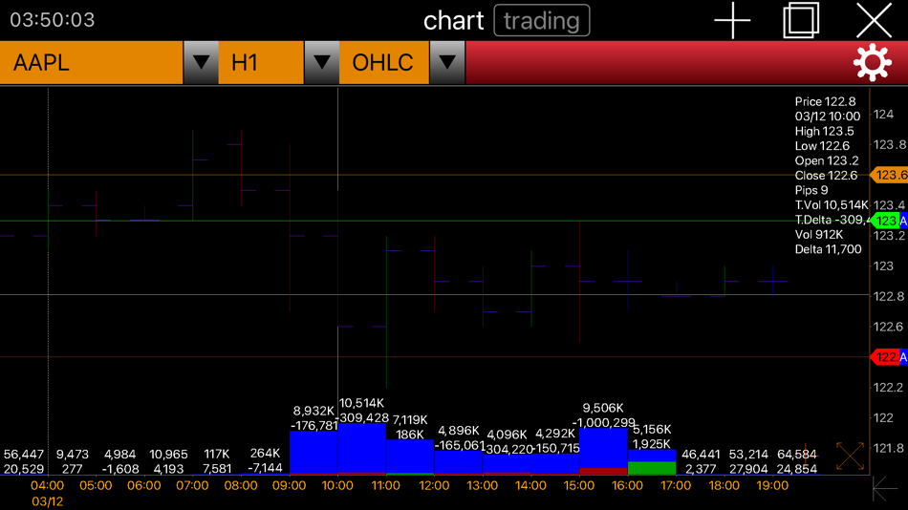Image resolution: width=908 pixels, height=510 pixels.
Task: Select the orange 123.6 price marker
Action: pos(889,175)
